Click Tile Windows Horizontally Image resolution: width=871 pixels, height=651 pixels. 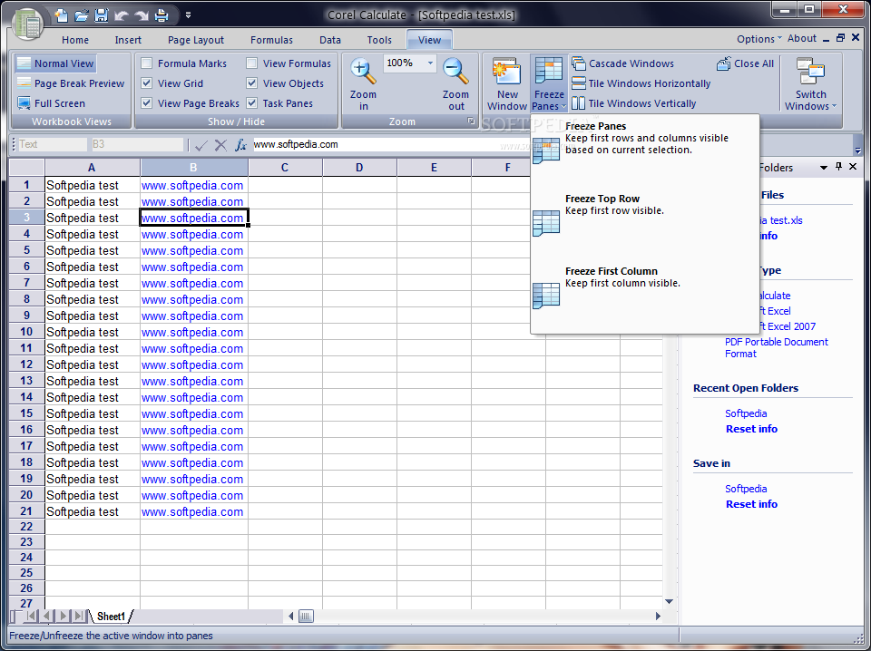641,83
